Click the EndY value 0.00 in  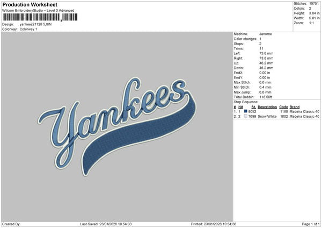tap(265, 77)
